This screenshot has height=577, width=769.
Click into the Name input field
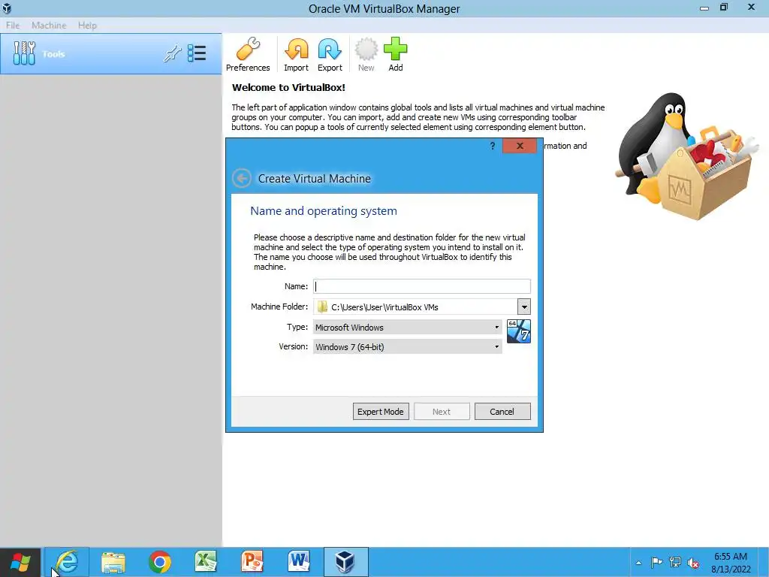422,286
